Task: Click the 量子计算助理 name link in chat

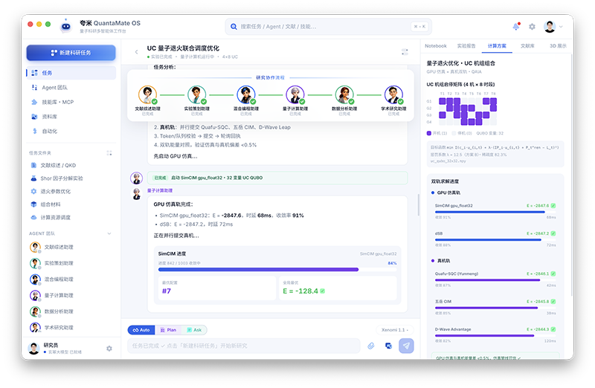Action: [x=160, y=191]
